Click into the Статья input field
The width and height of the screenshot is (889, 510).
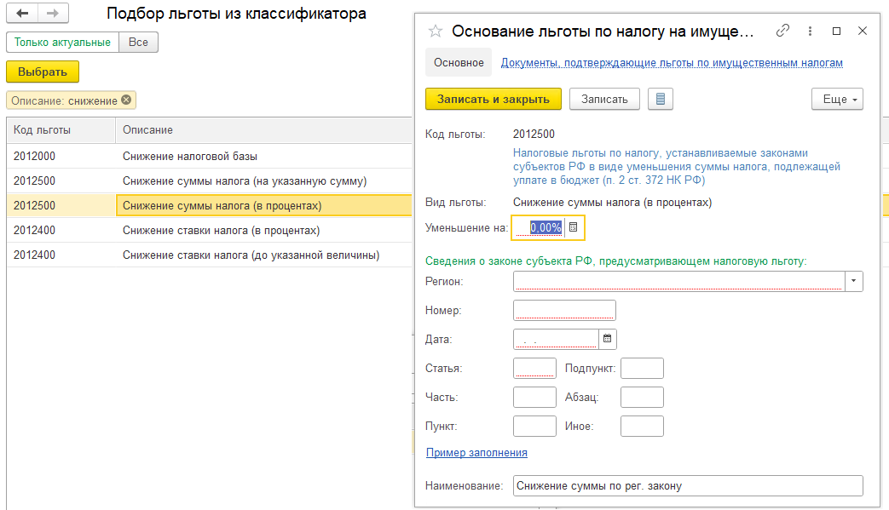[x=534, y=368]
